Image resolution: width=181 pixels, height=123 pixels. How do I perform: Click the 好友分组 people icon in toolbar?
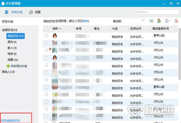7,12
